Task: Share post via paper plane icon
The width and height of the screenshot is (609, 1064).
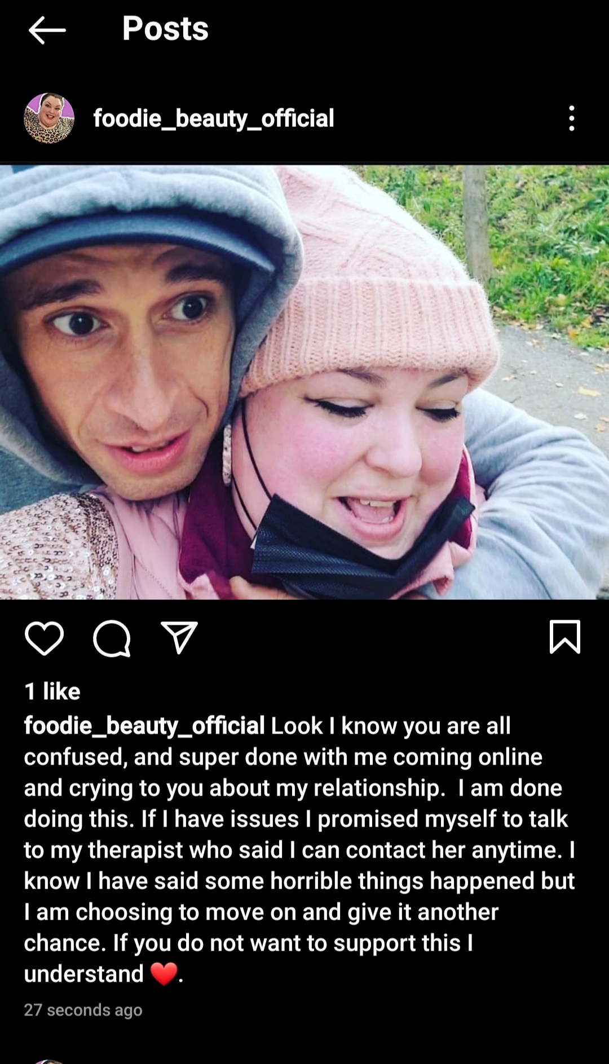Action: [x=179, y=637]
